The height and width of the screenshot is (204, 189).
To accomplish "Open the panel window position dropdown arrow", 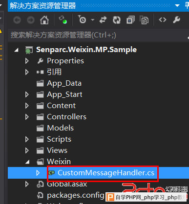I will (x=177, y=6).
